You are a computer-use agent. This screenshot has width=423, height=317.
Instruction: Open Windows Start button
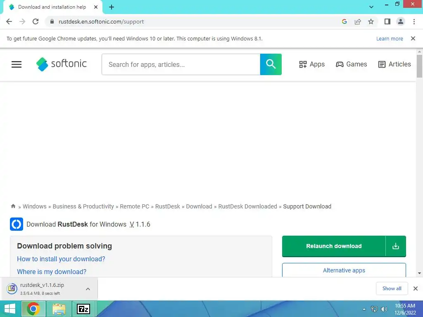pyautogui.click(x=10, y=309)
